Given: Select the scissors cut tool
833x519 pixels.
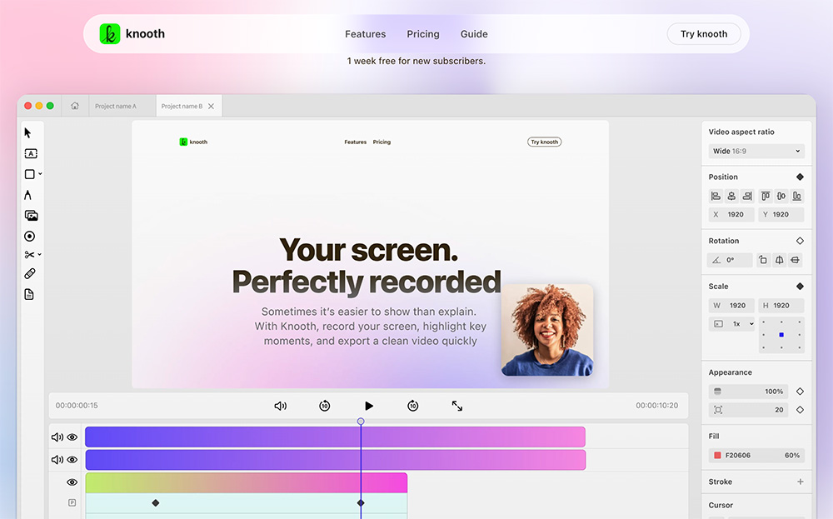Looking at the screenshot, I should (29, 254).
